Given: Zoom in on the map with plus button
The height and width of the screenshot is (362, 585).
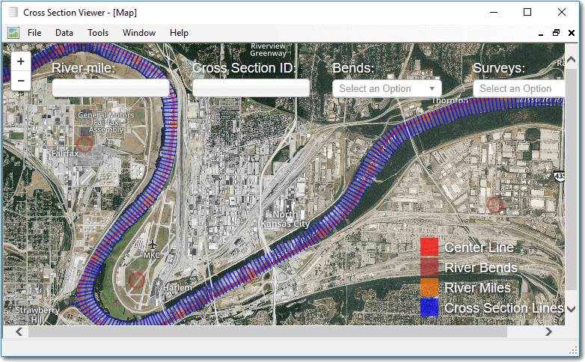Looking at the screenshot, I should tap(21, 61).
